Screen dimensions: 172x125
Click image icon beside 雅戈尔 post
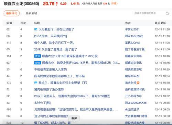(x=36, y=83)
